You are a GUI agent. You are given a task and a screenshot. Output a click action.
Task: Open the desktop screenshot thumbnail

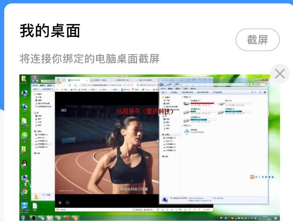pyautogui.click(x=145, y=148)
